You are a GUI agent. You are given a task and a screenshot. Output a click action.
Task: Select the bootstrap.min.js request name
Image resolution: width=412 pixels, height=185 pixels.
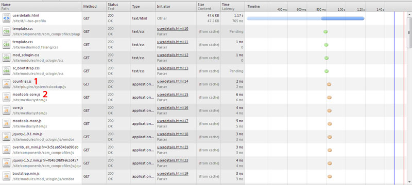pyautogui.click(x=26, y=173)
